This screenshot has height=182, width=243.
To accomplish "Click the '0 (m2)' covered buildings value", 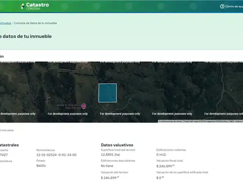I will pyautogui.click(x=161, y=155).
